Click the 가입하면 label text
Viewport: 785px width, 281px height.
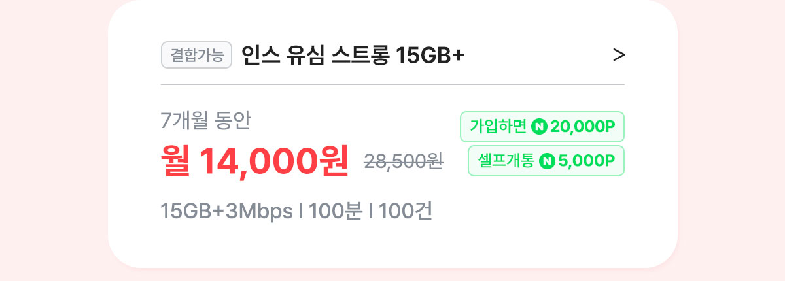[x=498, y=127]
